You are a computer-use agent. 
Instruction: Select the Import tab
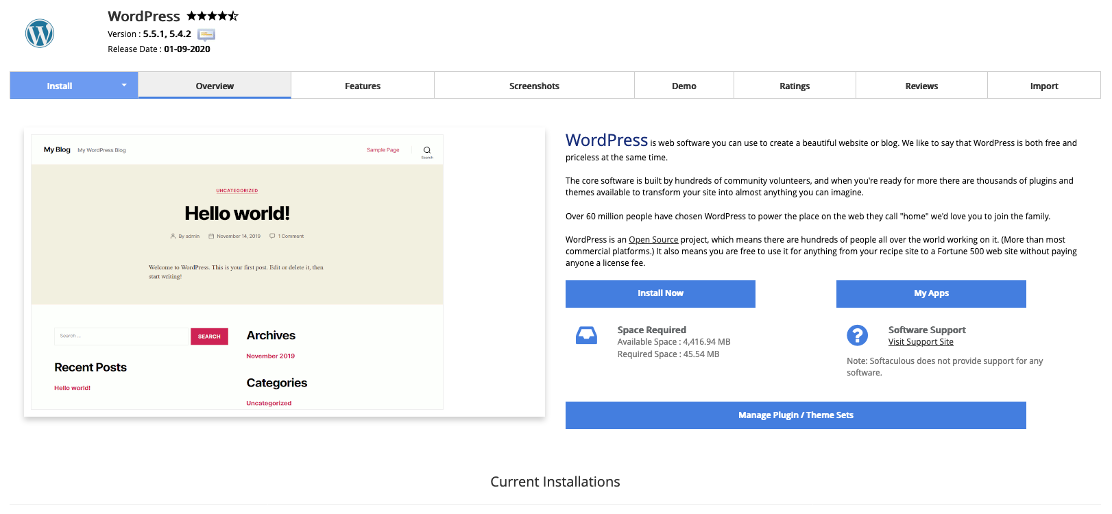[x=1044, y=86]
